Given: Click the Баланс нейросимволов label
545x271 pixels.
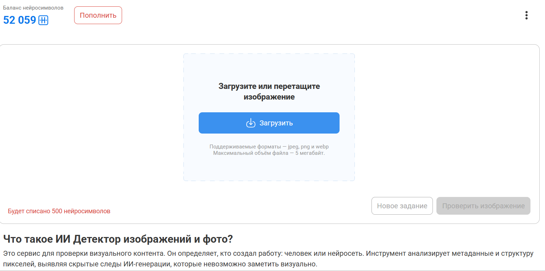Looking at the screenshot, I should 33,8.
